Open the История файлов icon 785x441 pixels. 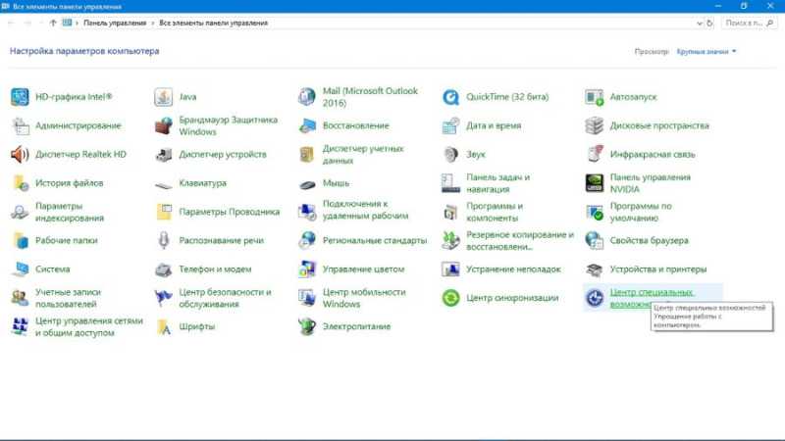click(20, 183)
